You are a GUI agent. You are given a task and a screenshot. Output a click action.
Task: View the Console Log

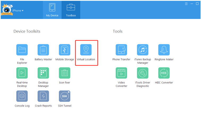[22, 96]
